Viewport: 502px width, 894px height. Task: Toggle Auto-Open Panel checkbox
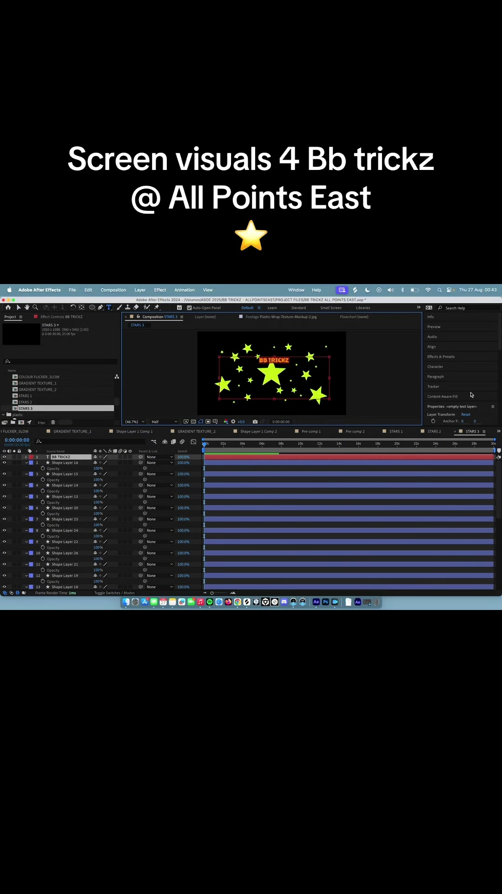point(189,308)
